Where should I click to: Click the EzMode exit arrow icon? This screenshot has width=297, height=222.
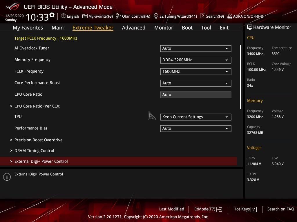tap(219, 209)
